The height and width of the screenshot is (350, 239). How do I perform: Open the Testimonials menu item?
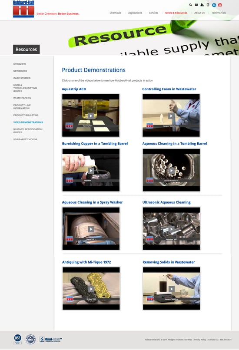[x=219, y=13]
